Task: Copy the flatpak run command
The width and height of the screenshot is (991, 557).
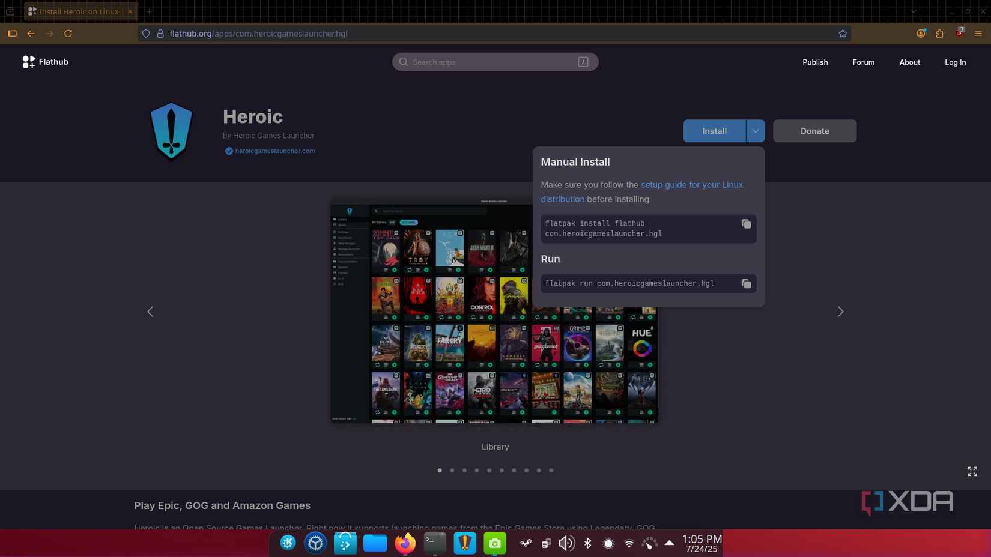Action: point(746,283)
